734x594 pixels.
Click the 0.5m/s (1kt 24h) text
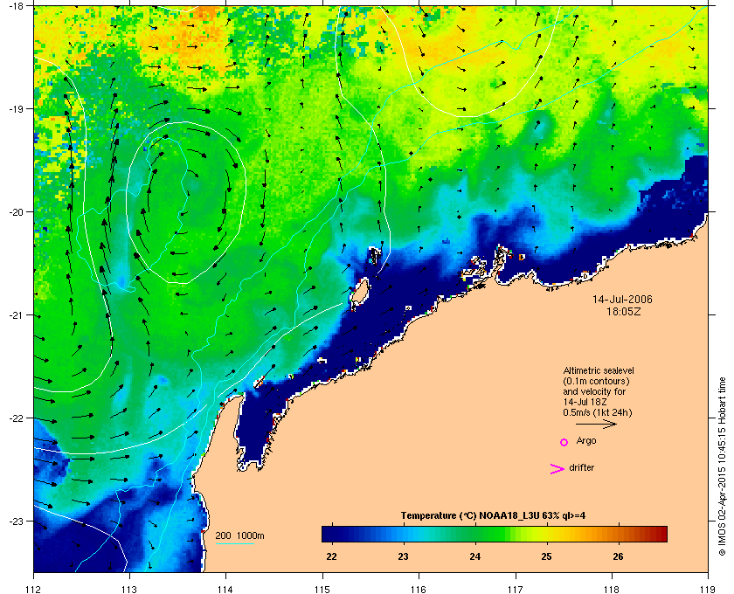[598, 413]
